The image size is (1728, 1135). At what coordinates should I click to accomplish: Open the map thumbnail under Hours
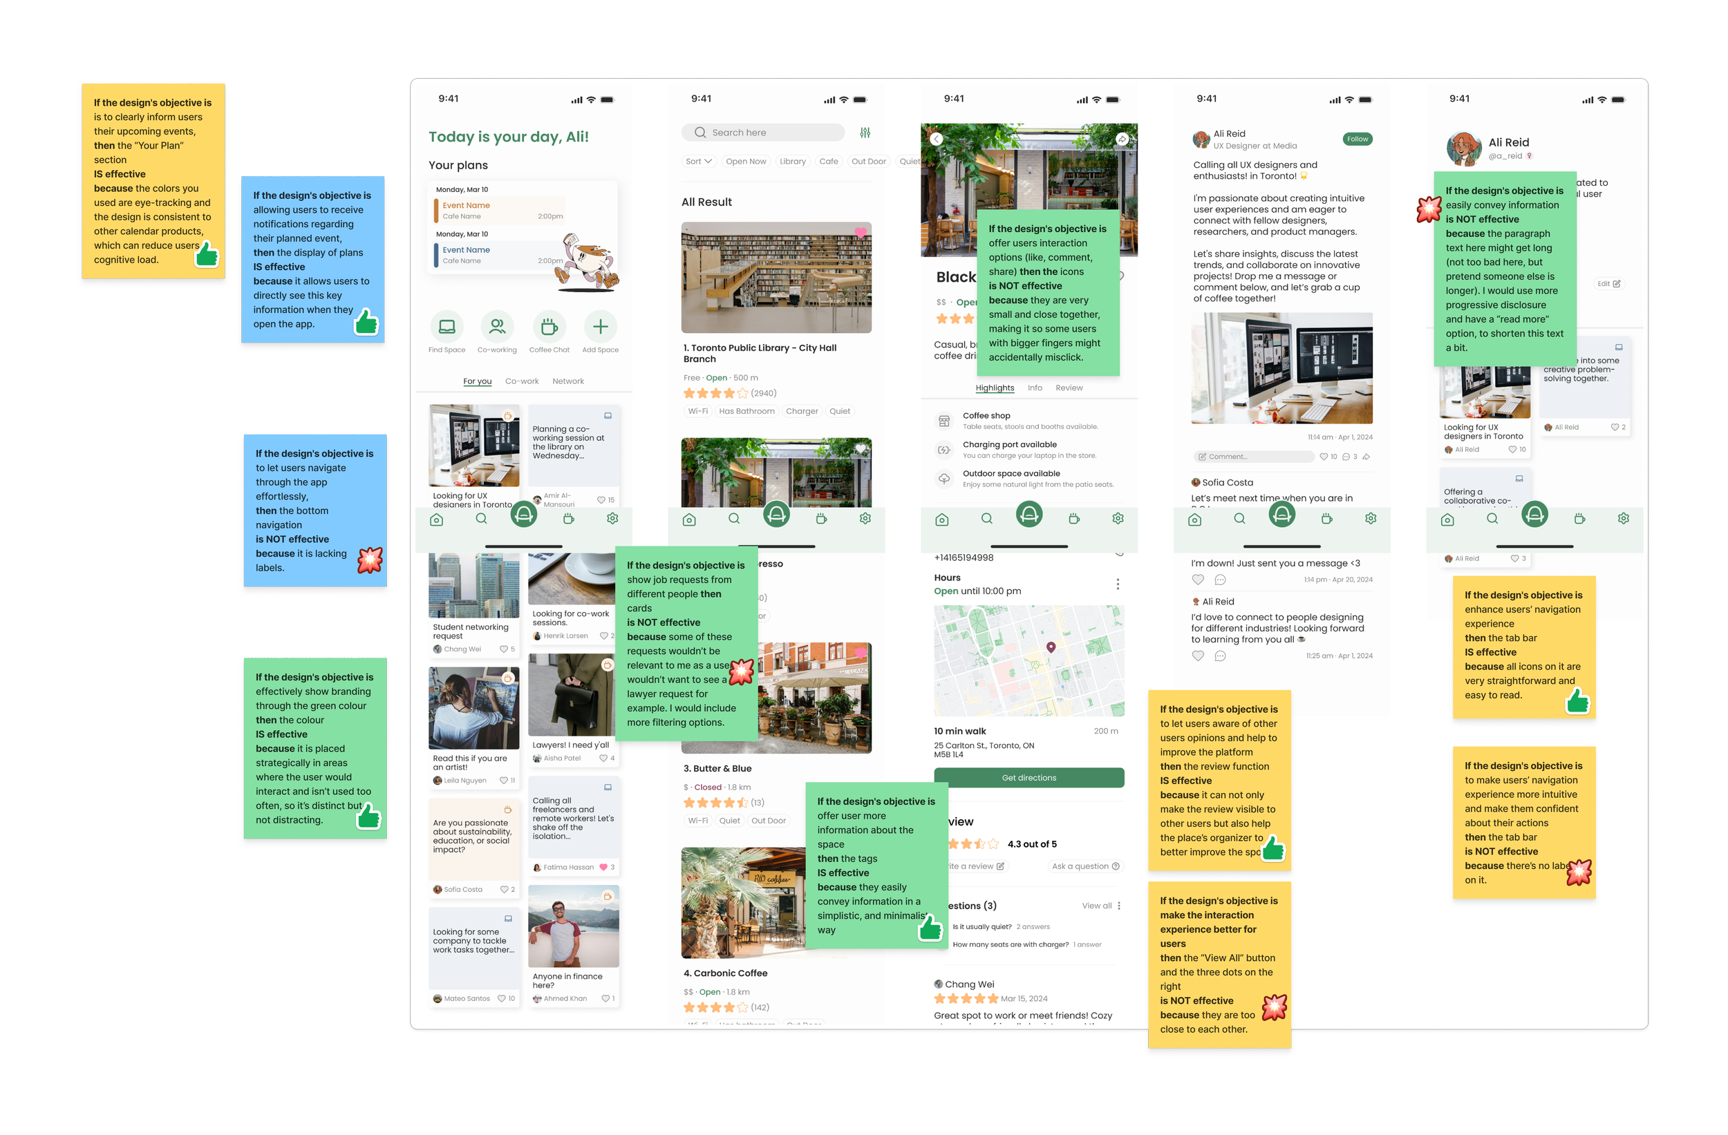[x=1029, y=660]
